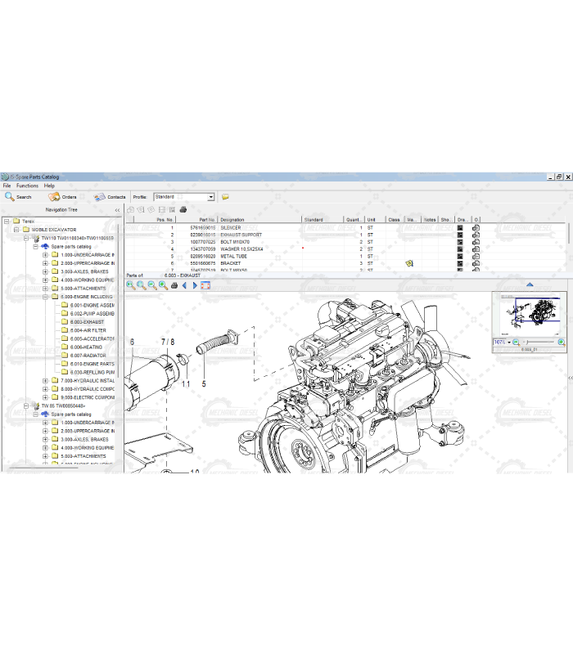Click the yellow folder icon beside Profile
Screen dimensions: 573x654
(x=225, y=197)
